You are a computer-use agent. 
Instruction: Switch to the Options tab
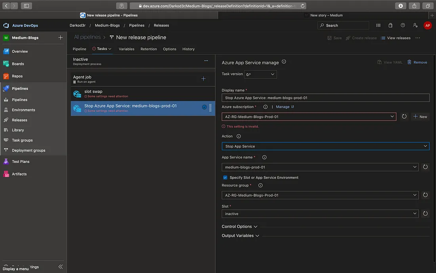(x=170, y=49)
